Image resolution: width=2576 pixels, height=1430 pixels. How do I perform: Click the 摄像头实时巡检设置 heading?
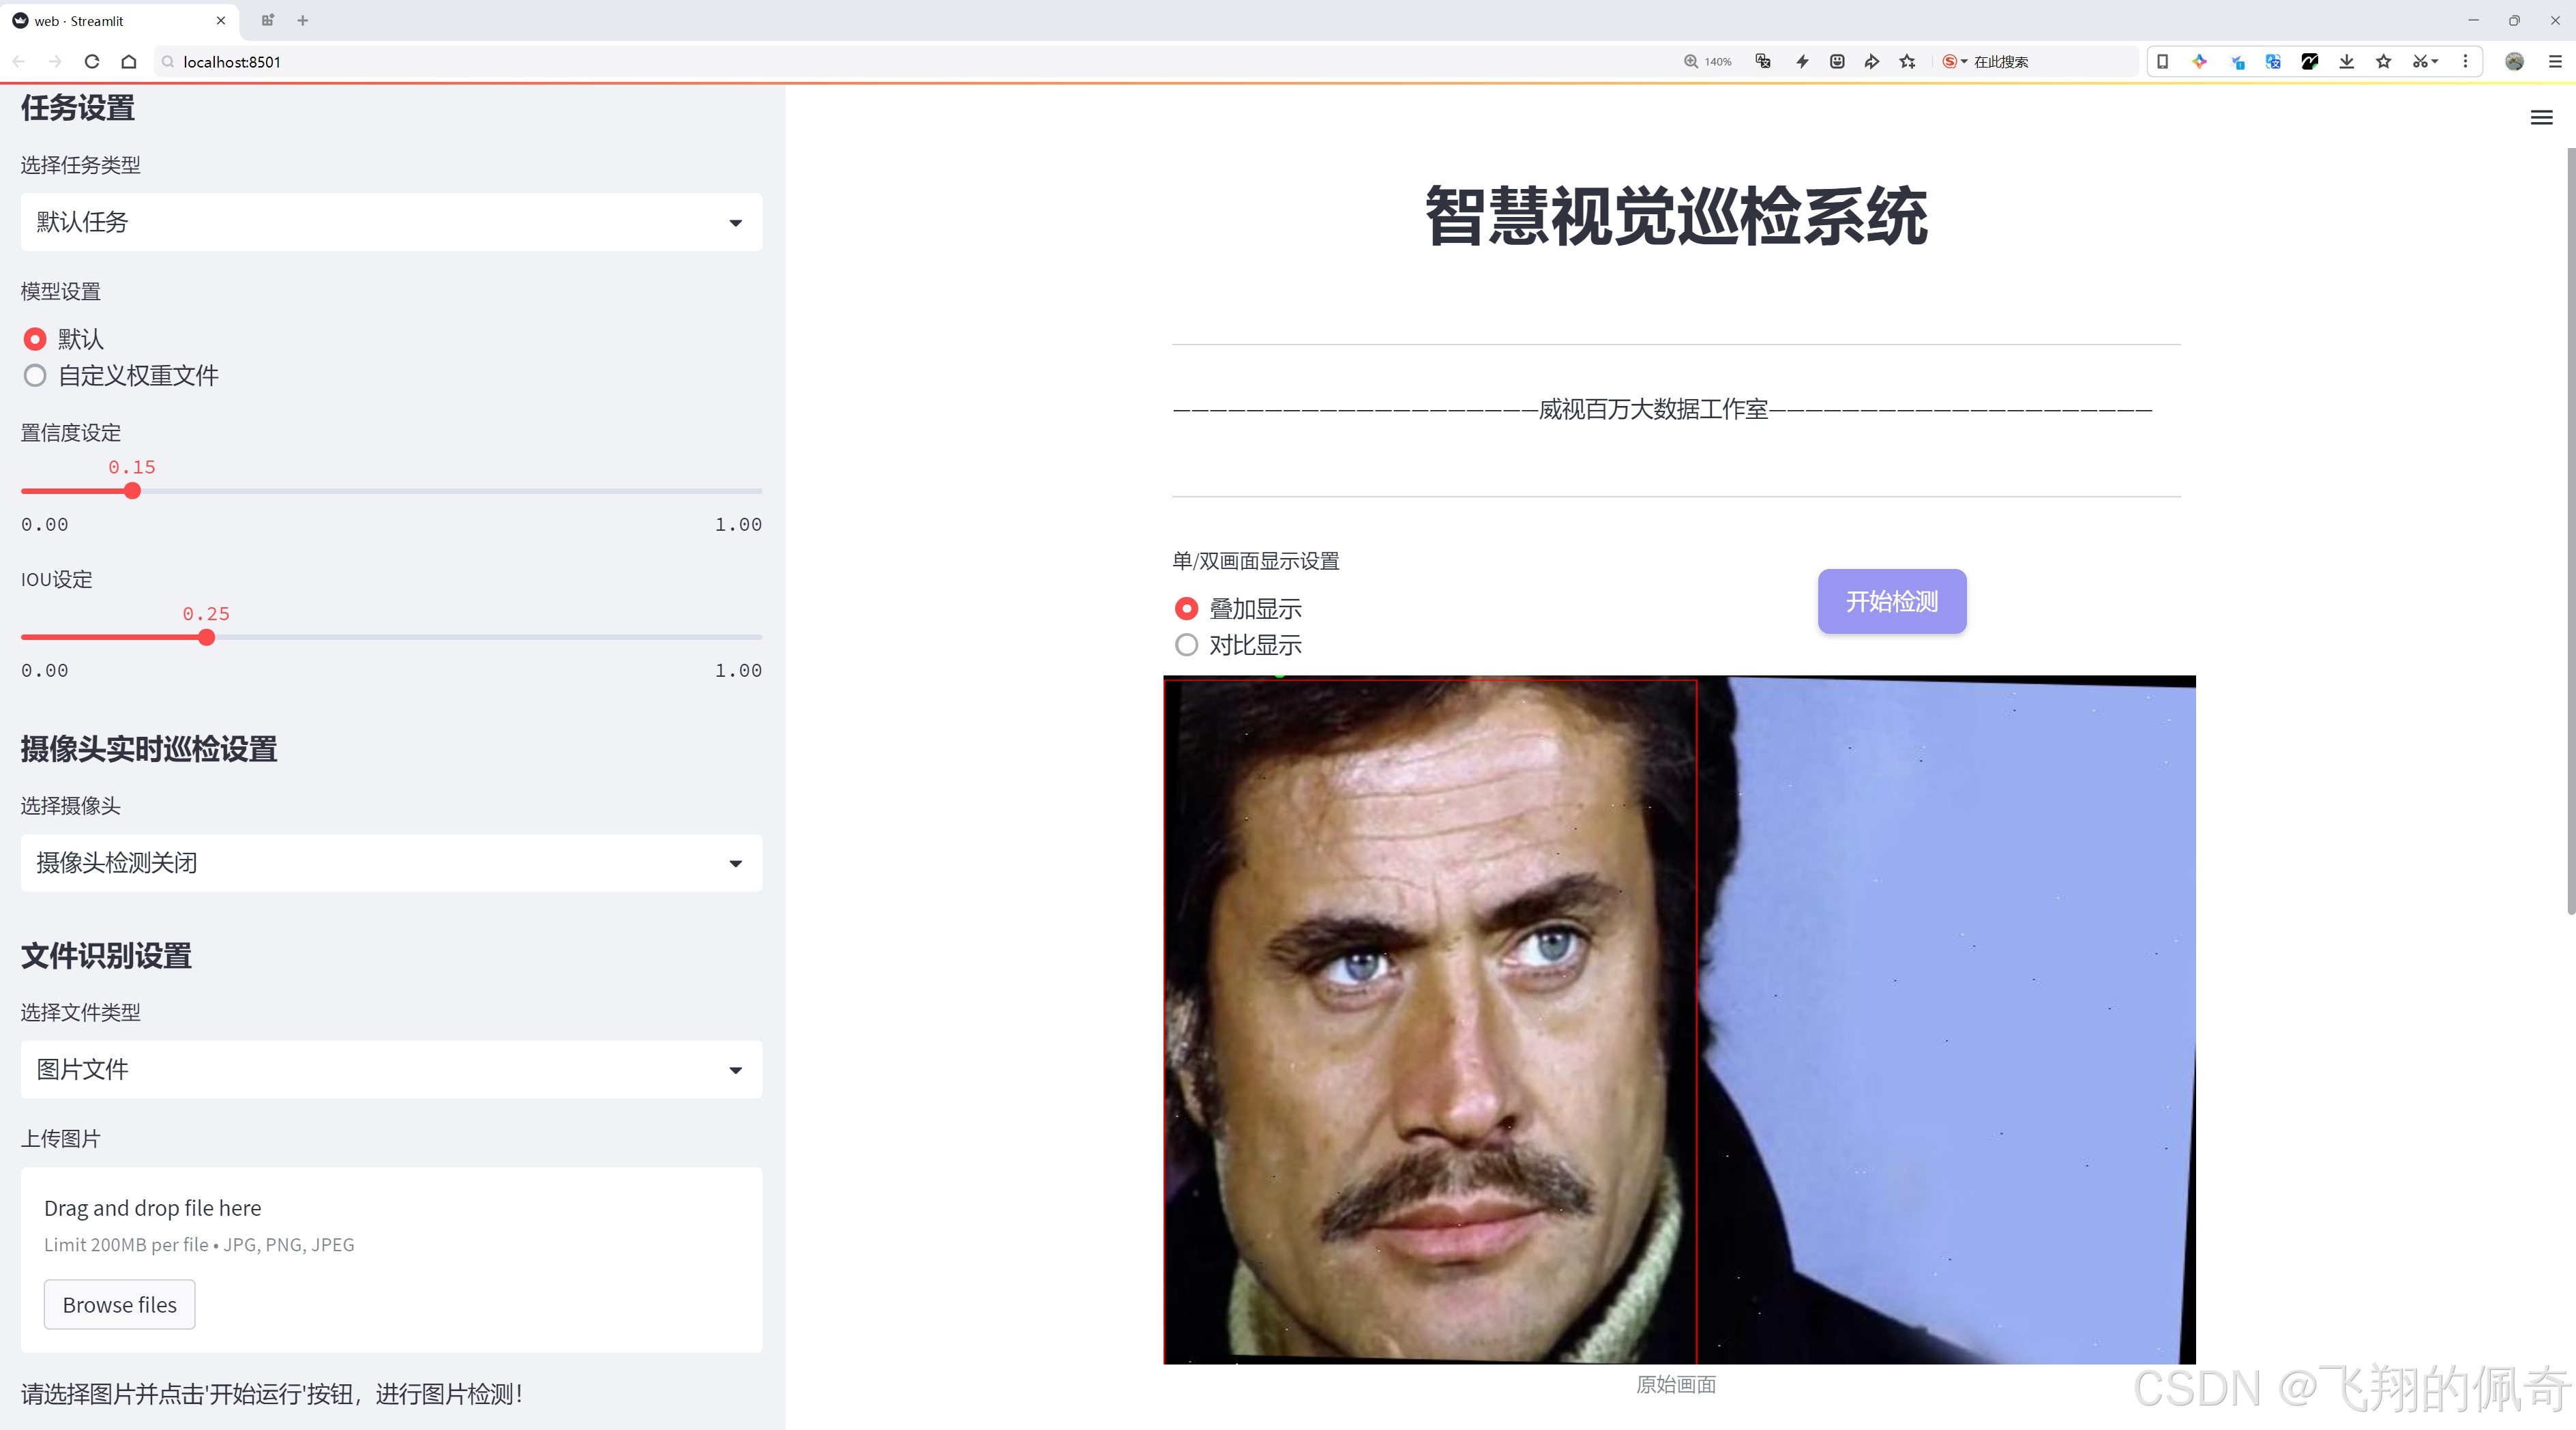[149, 749]
